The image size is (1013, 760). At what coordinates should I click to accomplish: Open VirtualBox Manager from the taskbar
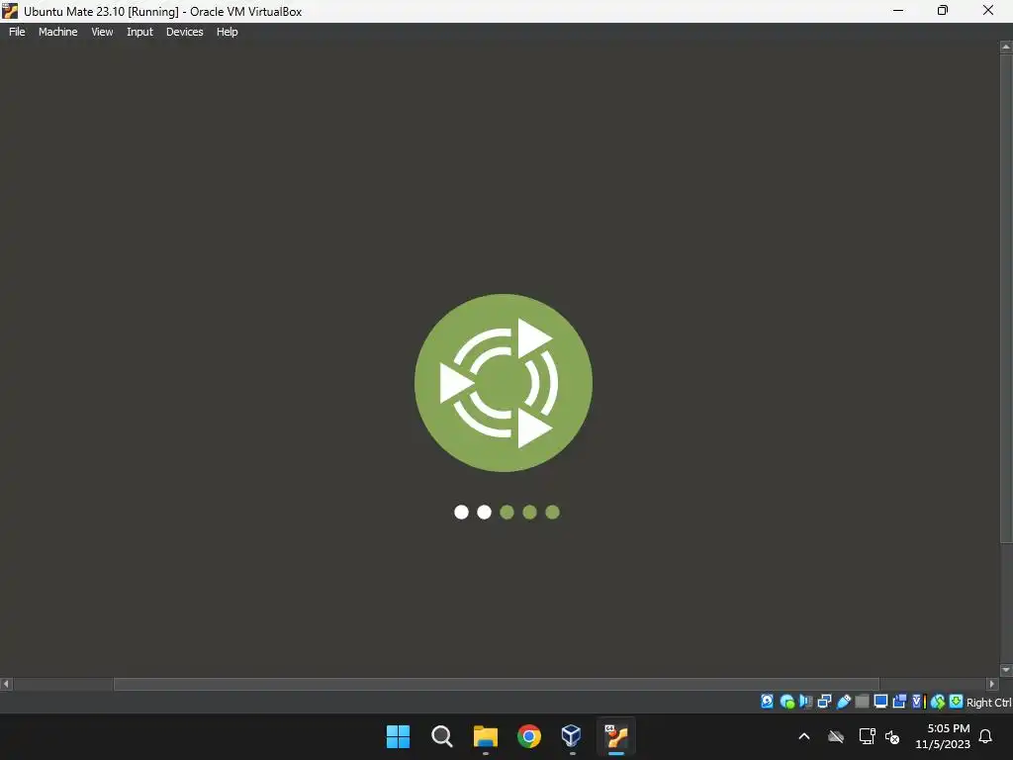[572, 736]
